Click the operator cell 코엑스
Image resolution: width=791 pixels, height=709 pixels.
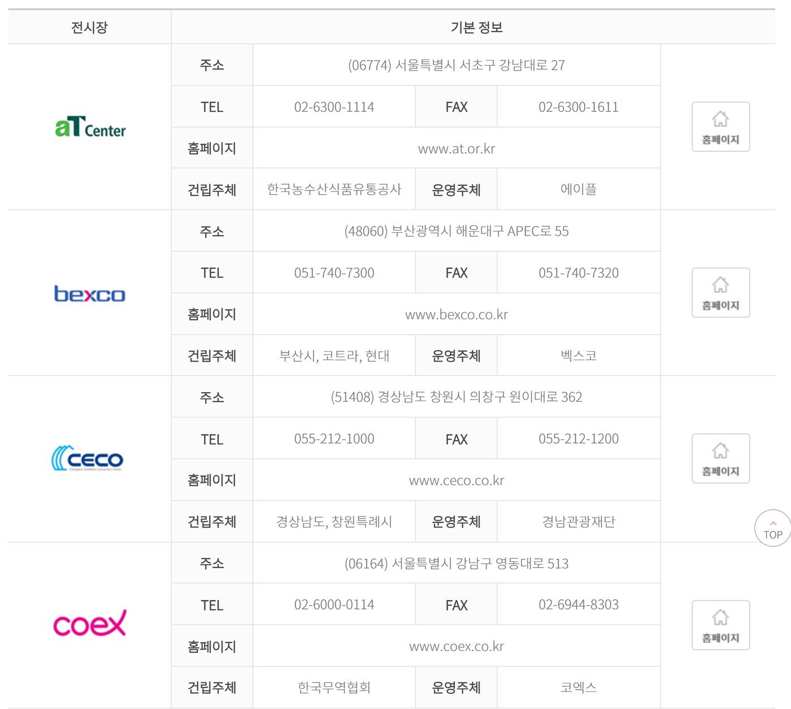(579, 688)
